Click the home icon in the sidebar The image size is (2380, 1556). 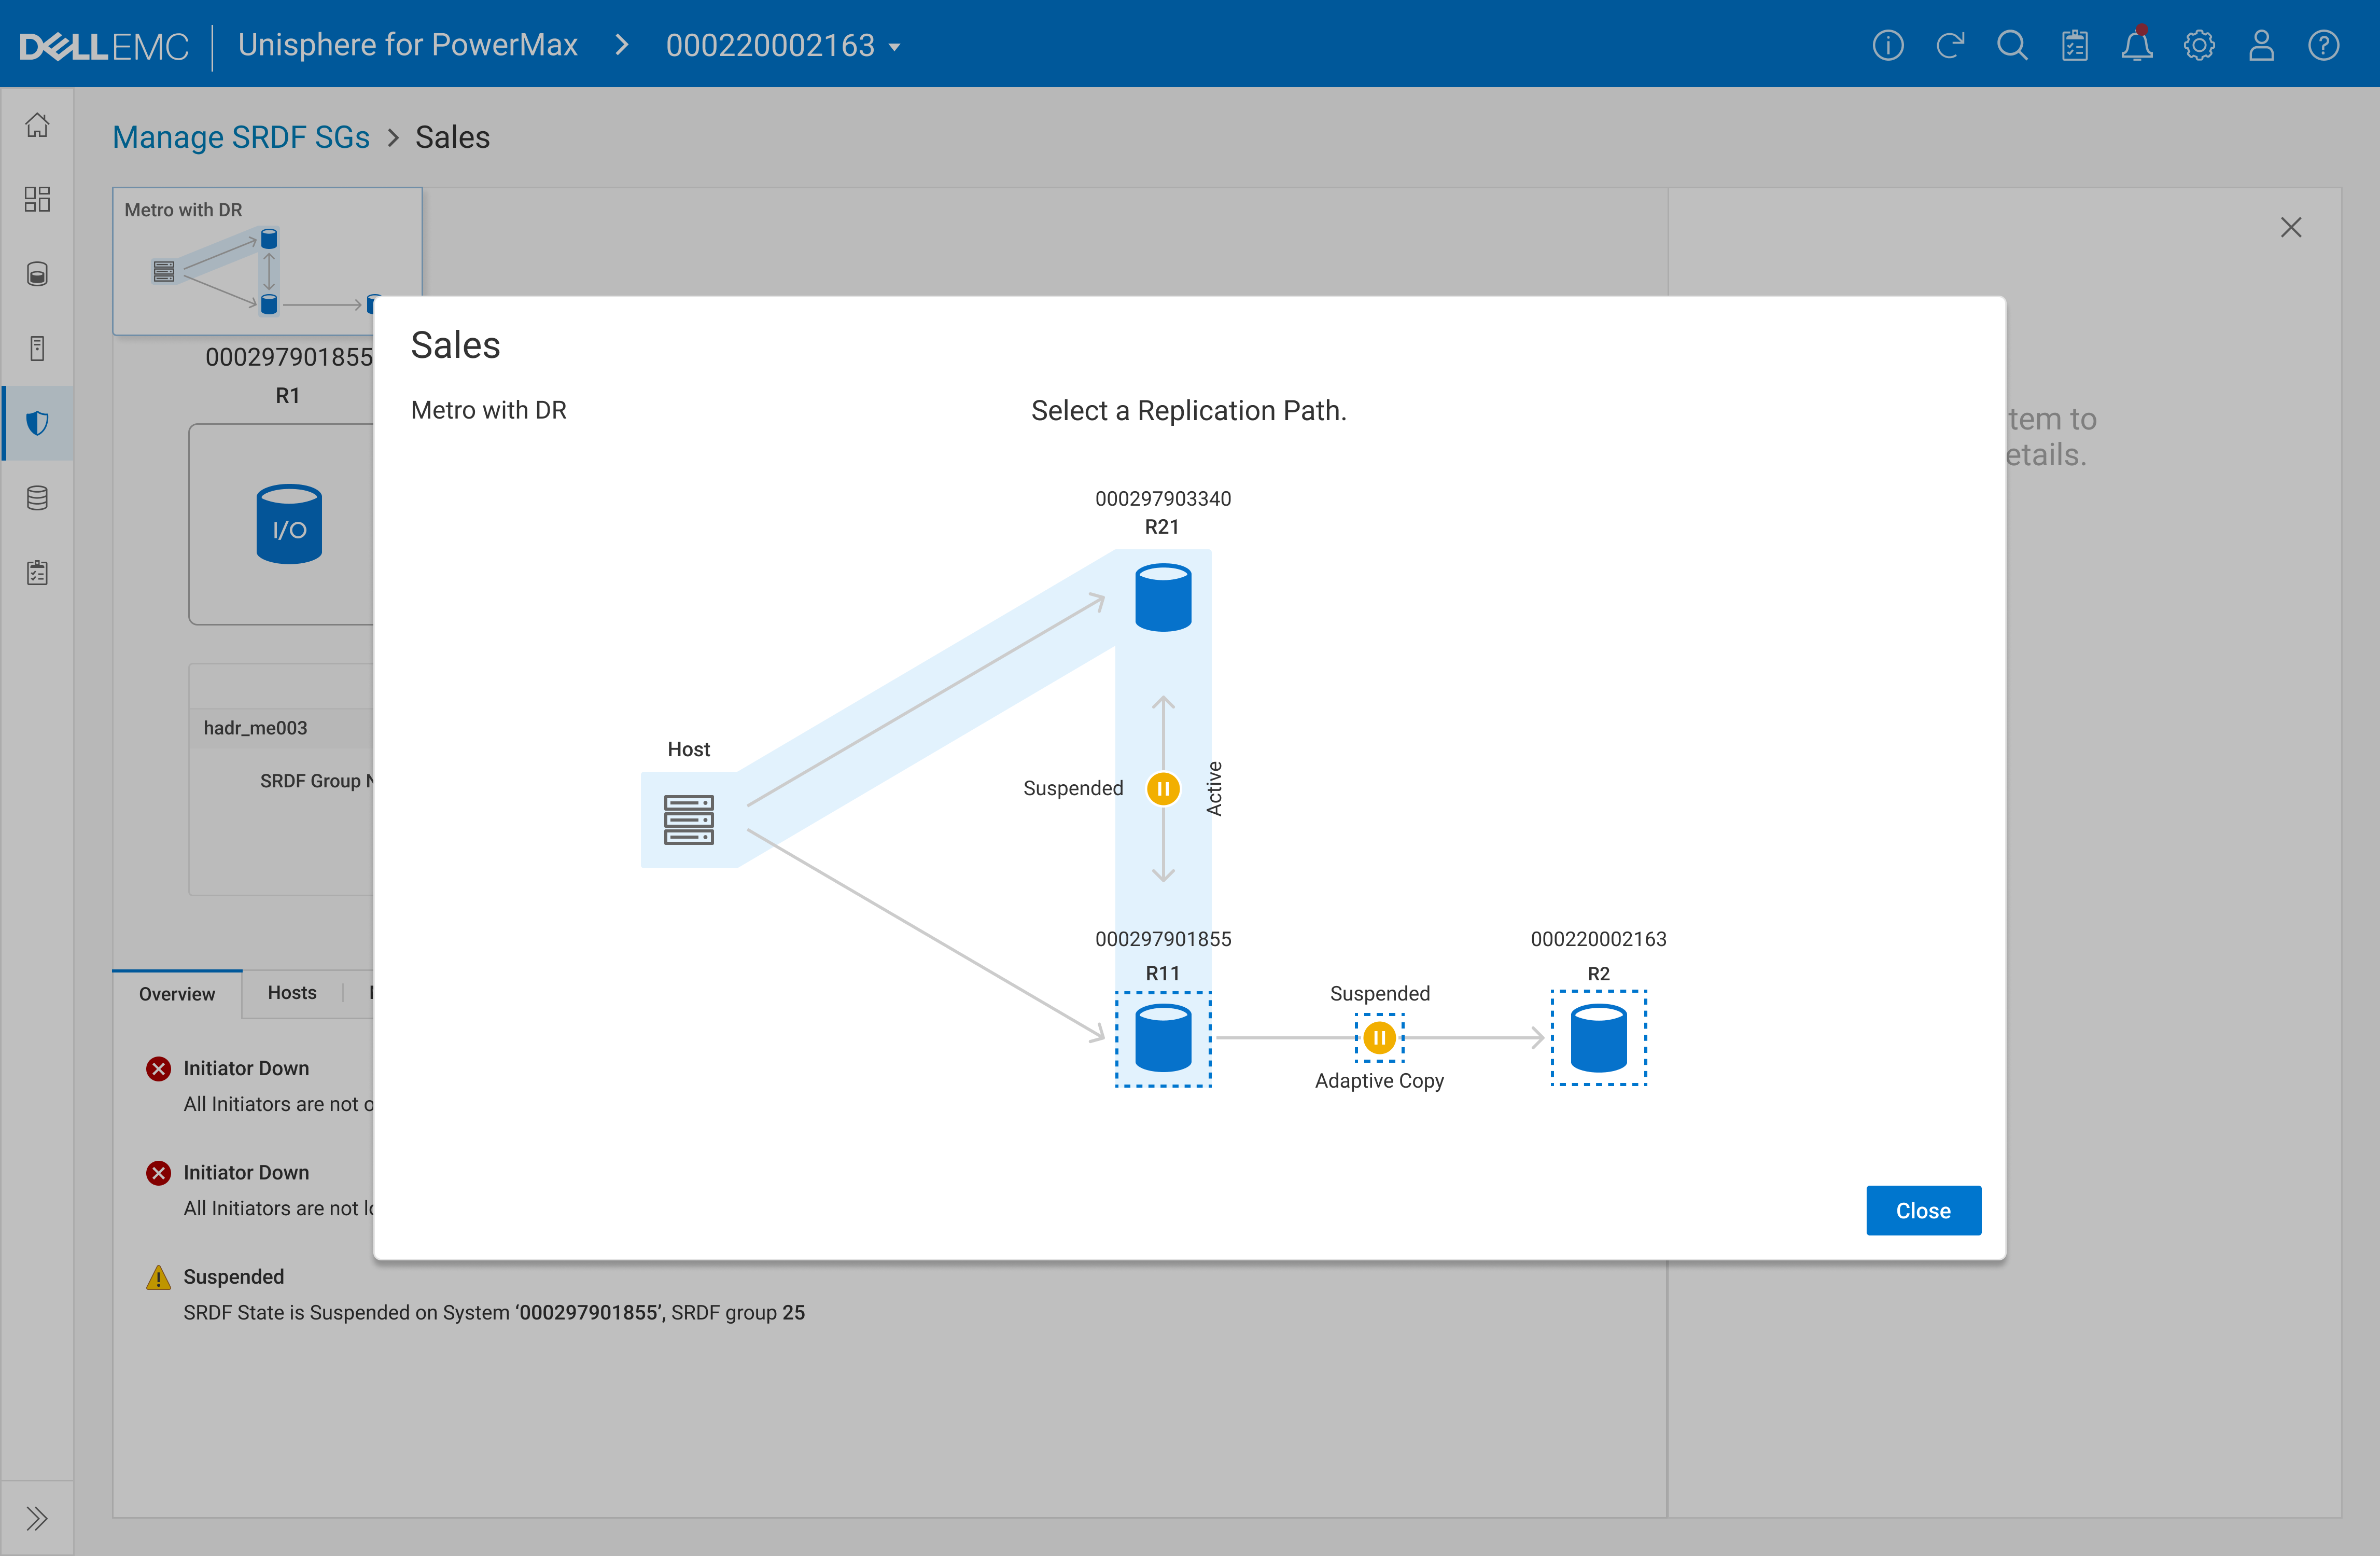(x=37, y=125)
